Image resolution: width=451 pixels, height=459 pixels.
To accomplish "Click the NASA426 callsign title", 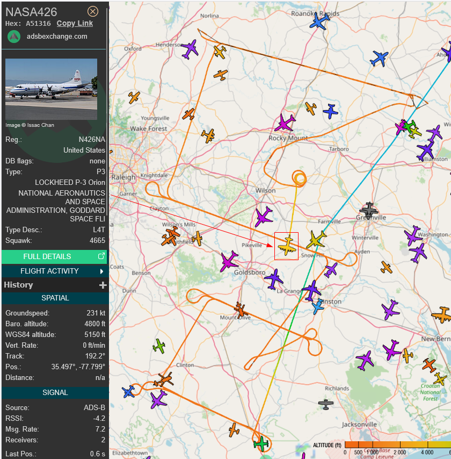I will [x=31, y=12].
